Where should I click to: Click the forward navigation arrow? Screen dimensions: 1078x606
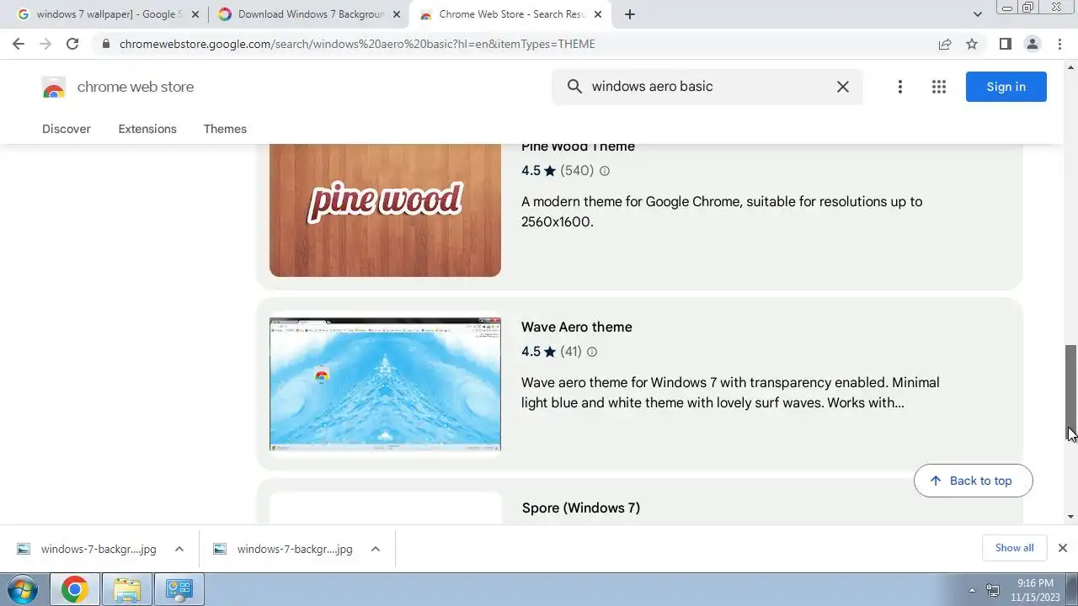[45, 44]
